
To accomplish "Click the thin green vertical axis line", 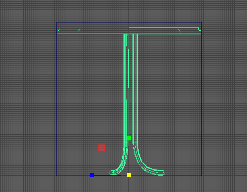I will (x=129, y=158).
